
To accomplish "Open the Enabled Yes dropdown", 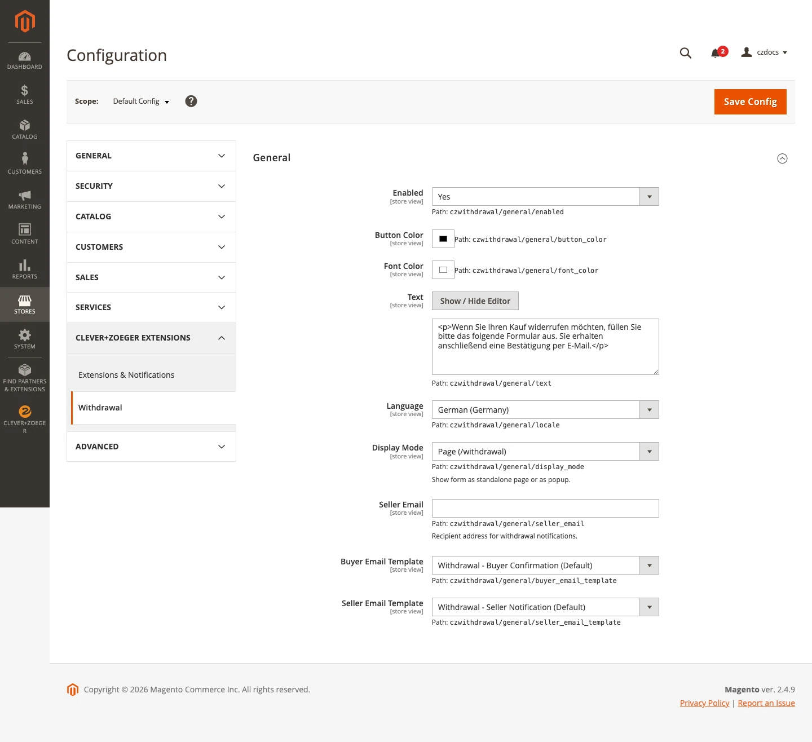I will [x=545, y=197].
